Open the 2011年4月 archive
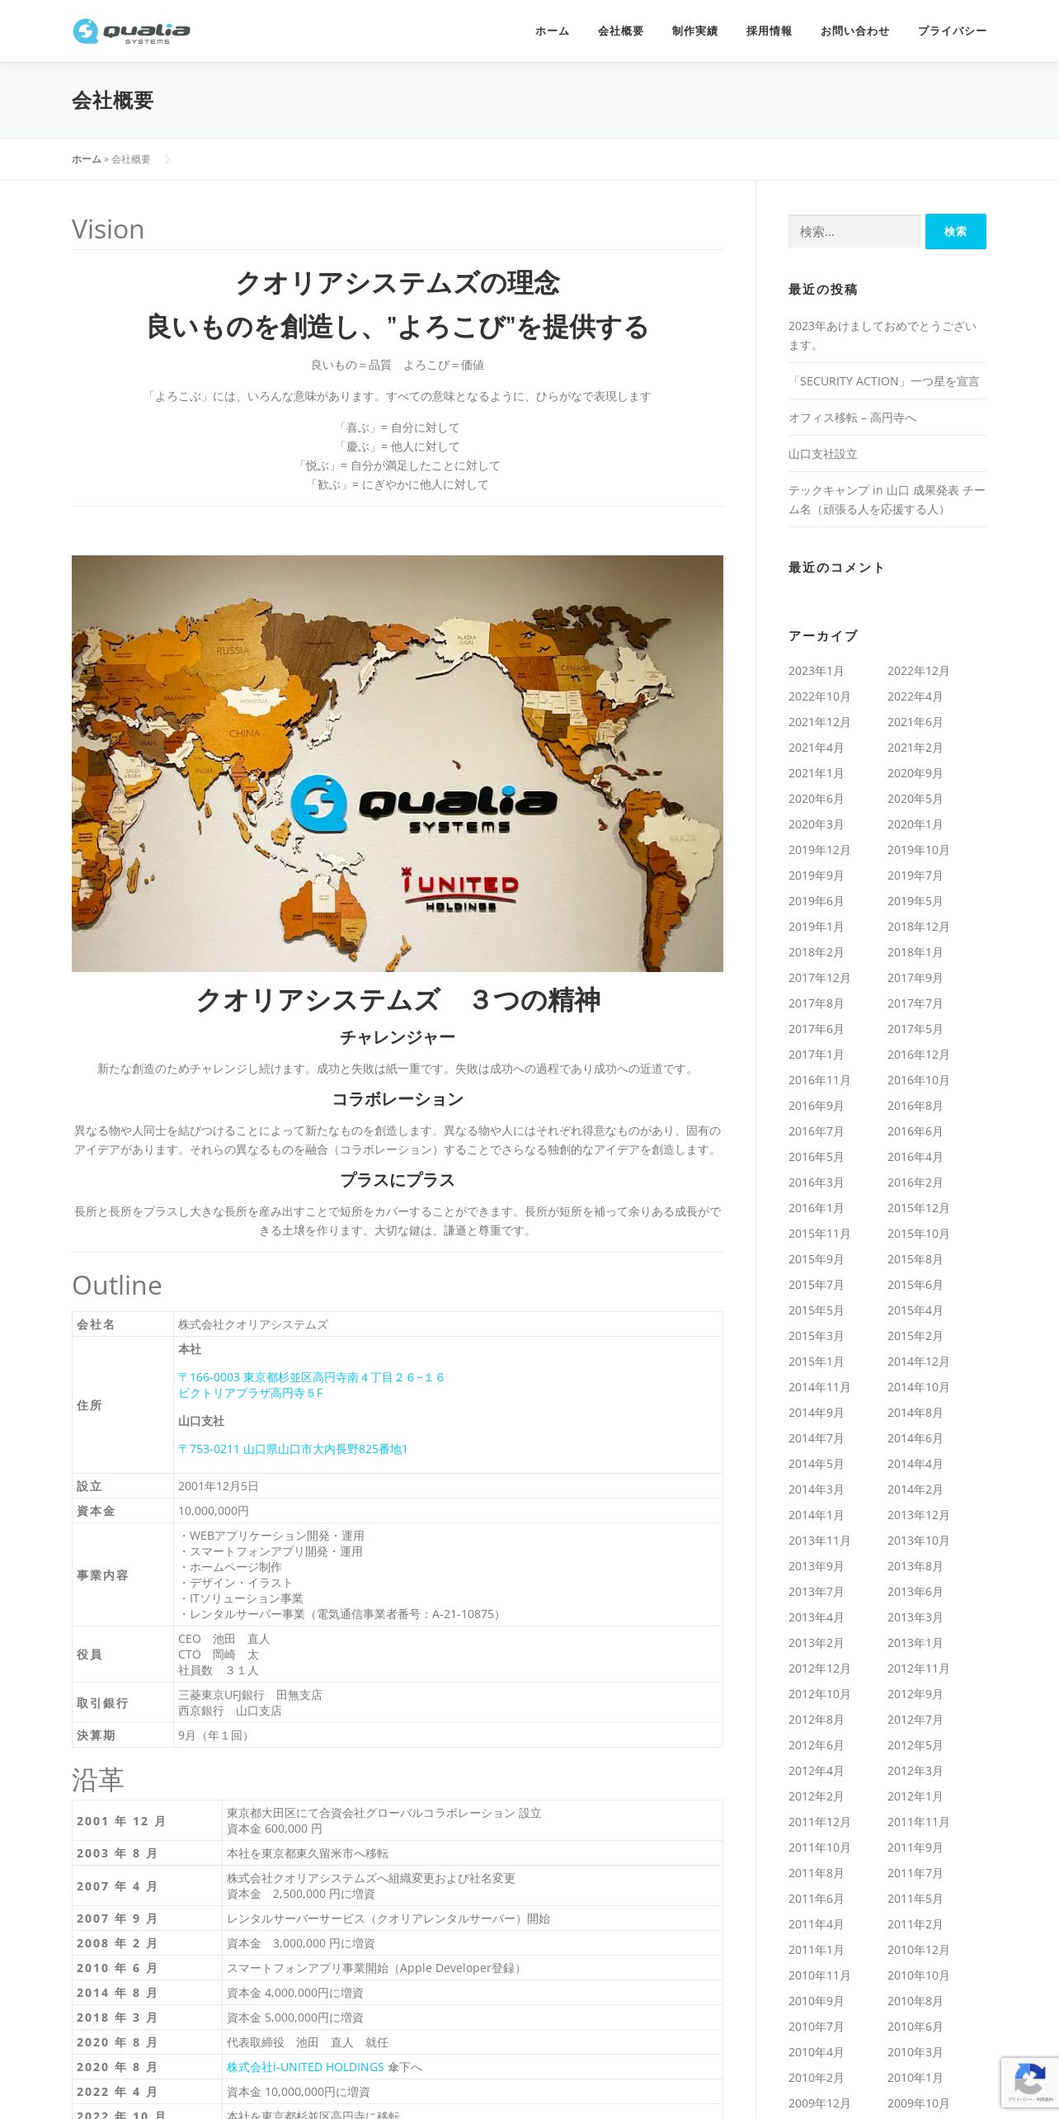 pyautogui.click(x=816, y=1924)
